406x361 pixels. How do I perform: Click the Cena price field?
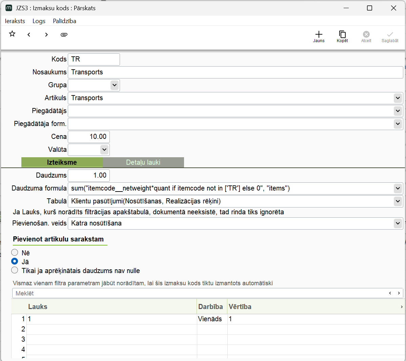click(89, 137)
